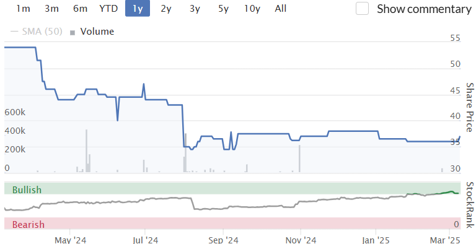
Task: Click the tallest volume bar in May
Action: coord(86,151)
